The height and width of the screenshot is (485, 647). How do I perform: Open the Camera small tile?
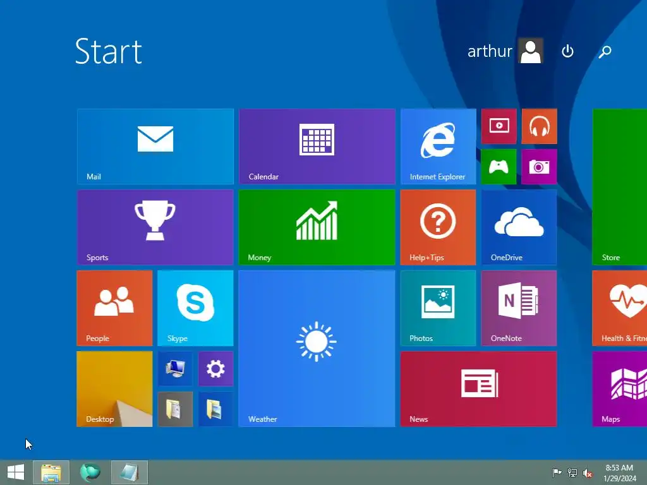pyautogui.click(x=540, y=167)
